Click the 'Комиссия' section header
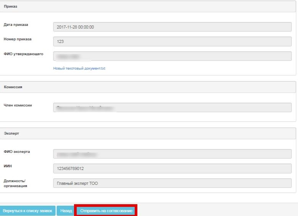 coord(148,87)
